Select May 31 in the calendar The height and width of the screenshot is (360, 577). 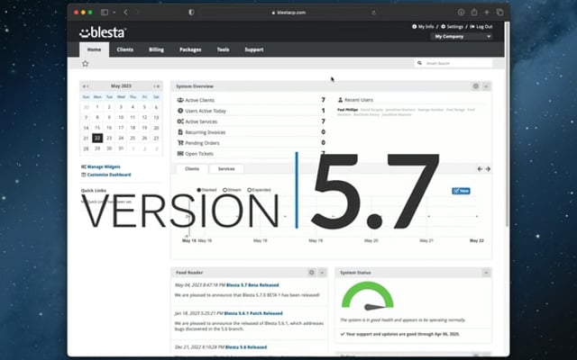click(x=121, y=148)
